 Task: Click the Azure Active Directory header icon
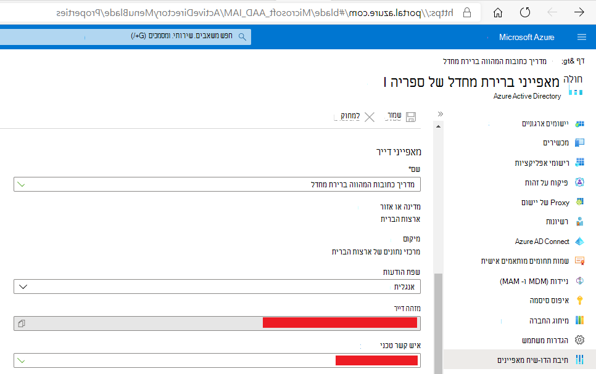point(576,92)
